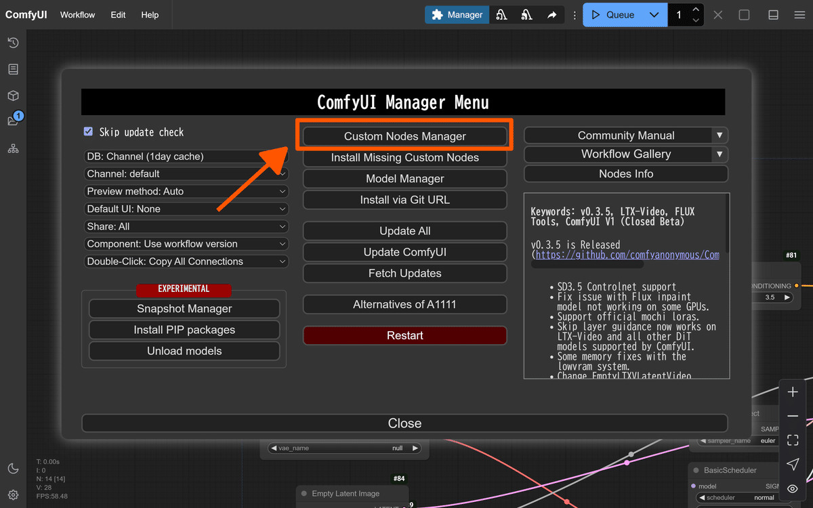Open the queue history sidebar icon
Image resolution: width=813 pixels, height=508 pixels.
[x=13, y=43]
